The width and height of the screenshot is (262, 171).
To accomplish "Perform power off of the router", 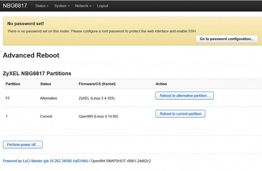I will (23, 144).
